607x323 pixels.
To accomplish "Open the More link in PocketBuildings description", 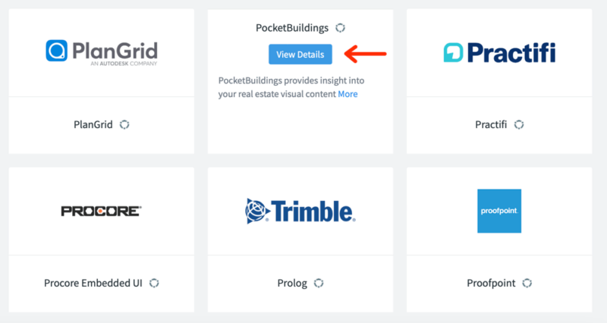I will point(348,94).
